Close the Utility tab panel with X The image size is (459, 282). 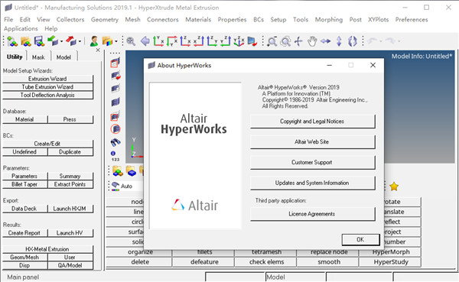click(98, 50)
